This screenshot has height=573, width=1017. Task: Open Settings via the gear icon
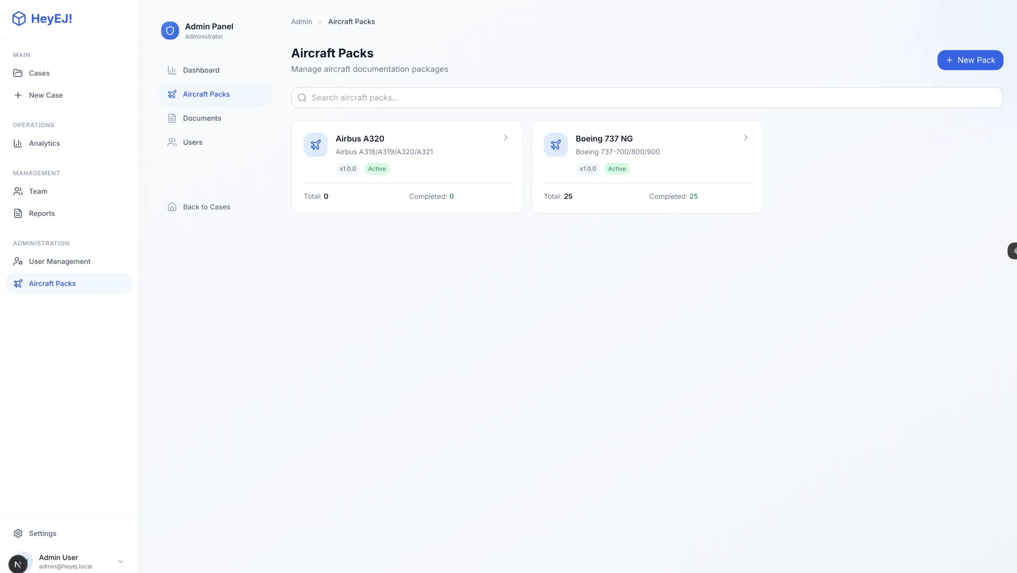tap(18, 533)
